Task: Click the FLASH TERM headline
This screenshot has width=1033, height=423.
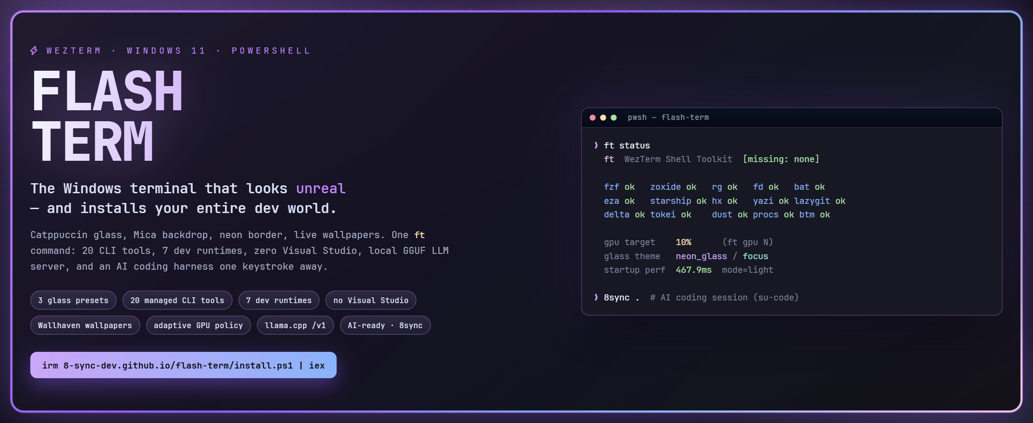Action: point(108,116)
